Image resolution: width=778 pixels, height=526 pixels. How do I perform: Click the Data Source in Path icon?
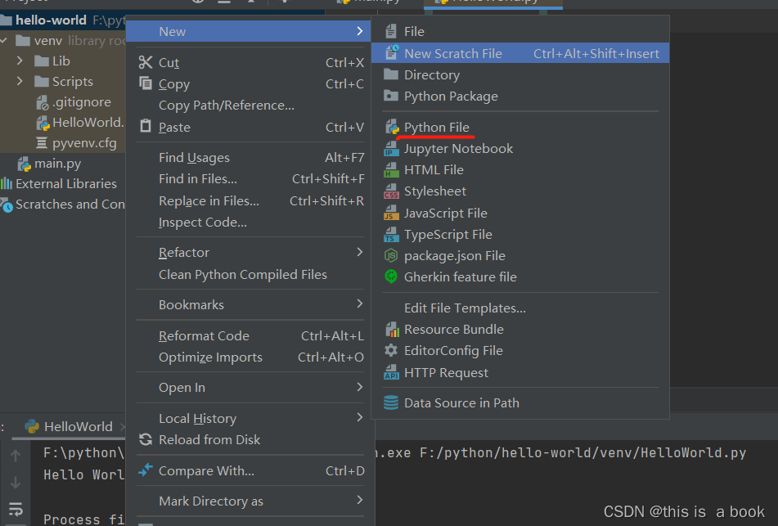tap(390, 402)
